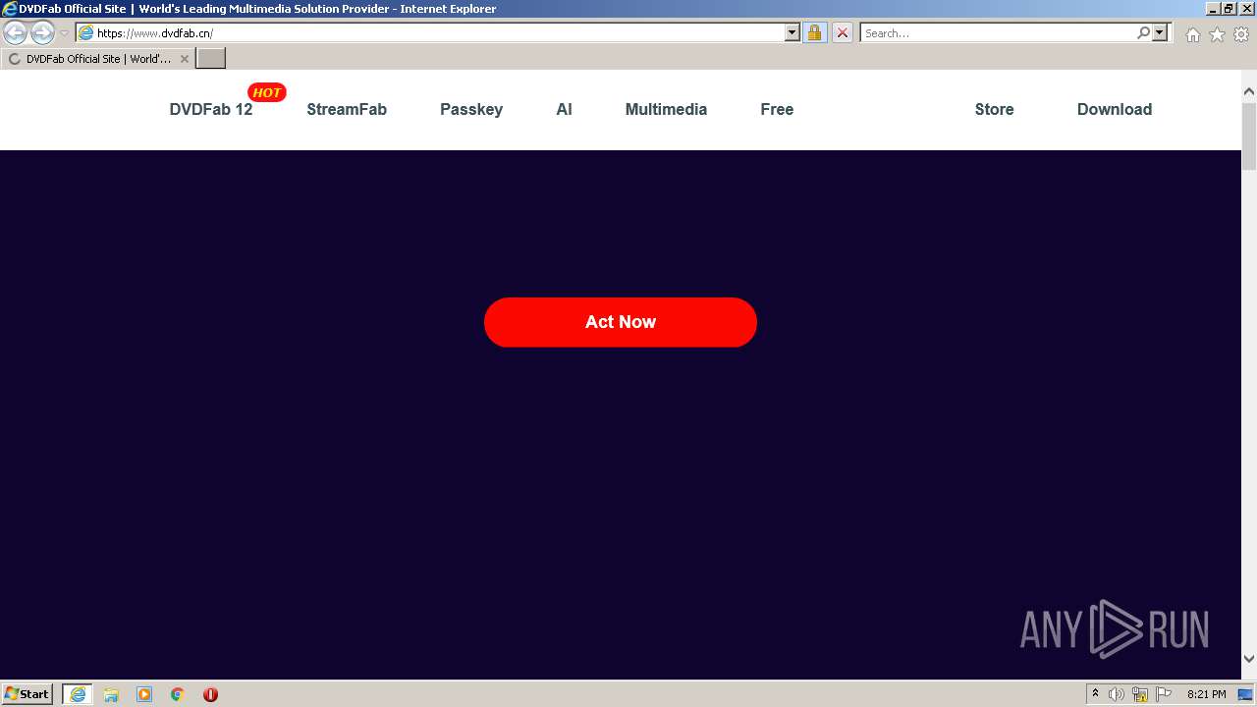Open a new blank tab
Screen dimensions: 1257x707
[x=211, y=59]
